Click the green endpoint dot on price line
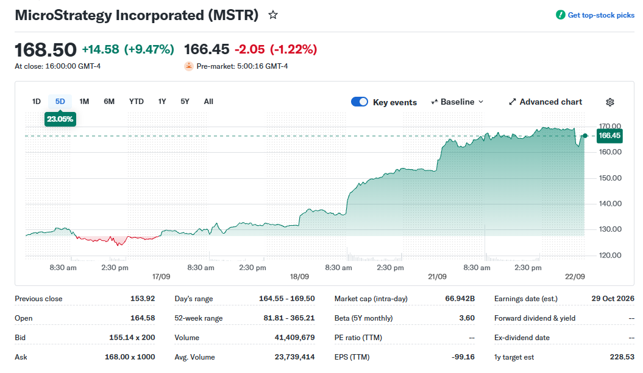 585,136
